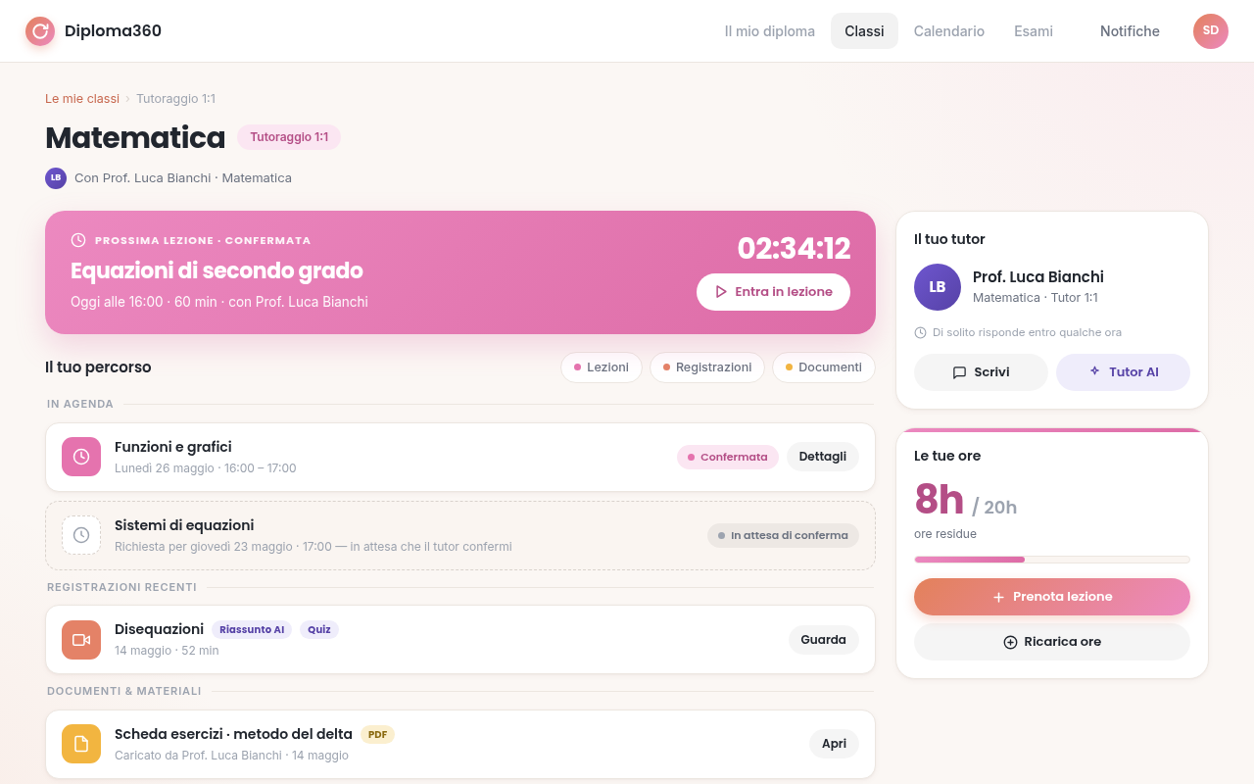Open the Esami tab
The image size is (1254, 784).
pyautogui.click(x=1034, y=31)
